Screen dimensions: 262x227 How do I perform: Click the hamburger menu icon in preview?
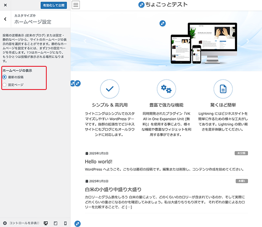76,5
